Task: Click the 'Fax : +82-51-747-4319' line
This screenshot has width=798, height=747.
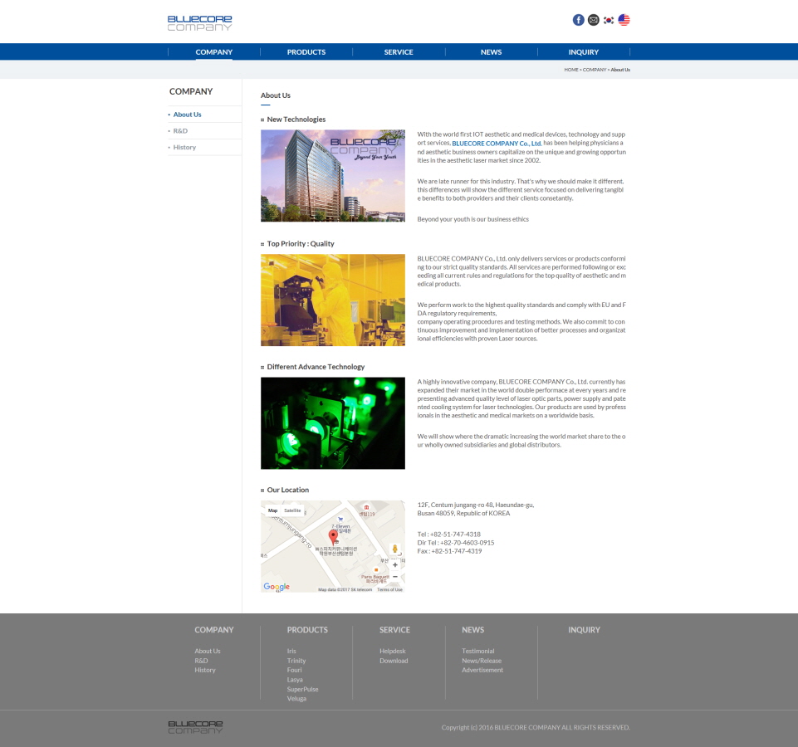Action: tap(449, 551)
